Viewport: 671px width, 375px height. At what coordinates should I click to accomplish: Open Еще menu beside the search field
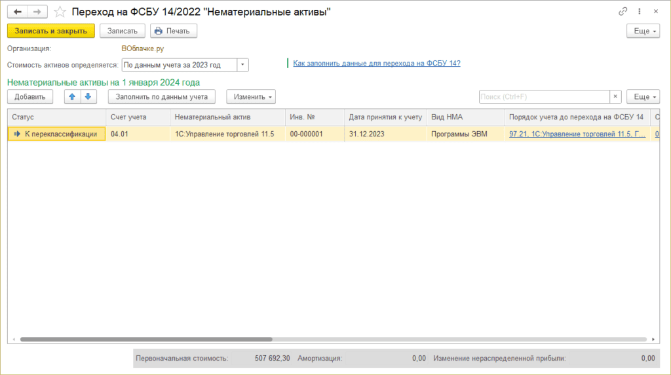[643, 96]
